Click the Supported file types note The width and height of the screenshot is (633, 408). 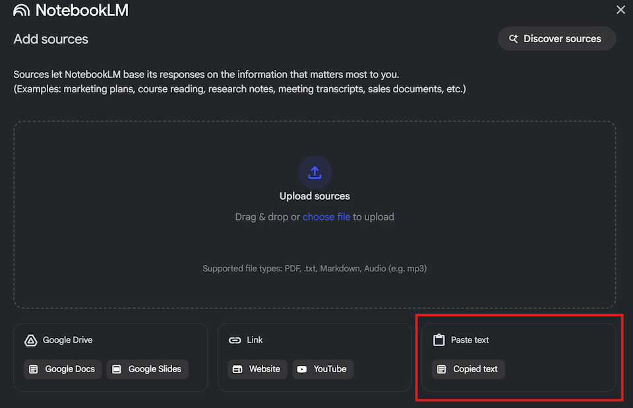(x=315, y=269)
